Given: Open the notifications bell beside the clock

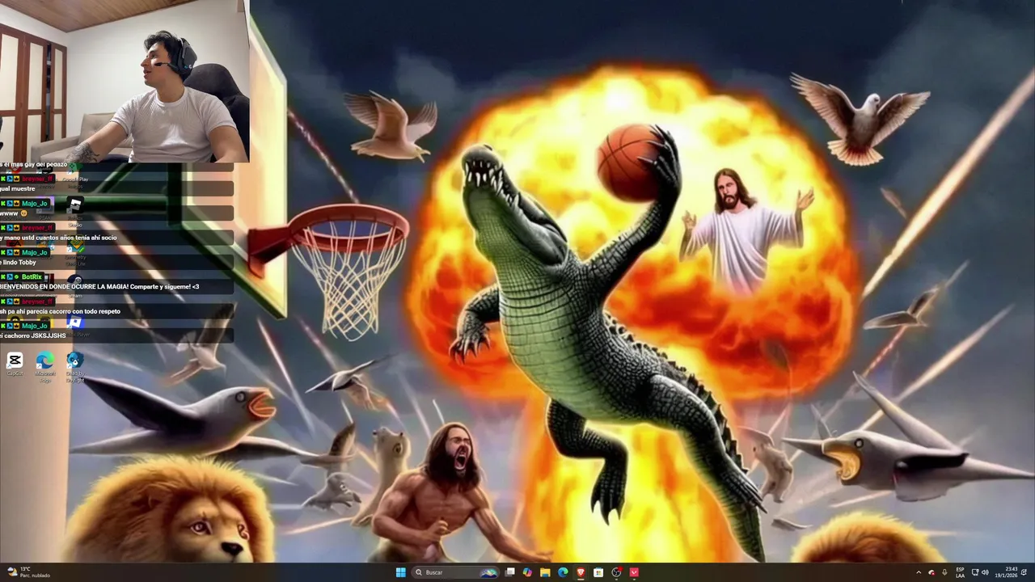Looking at the screenshot, I should [1024, 572].
